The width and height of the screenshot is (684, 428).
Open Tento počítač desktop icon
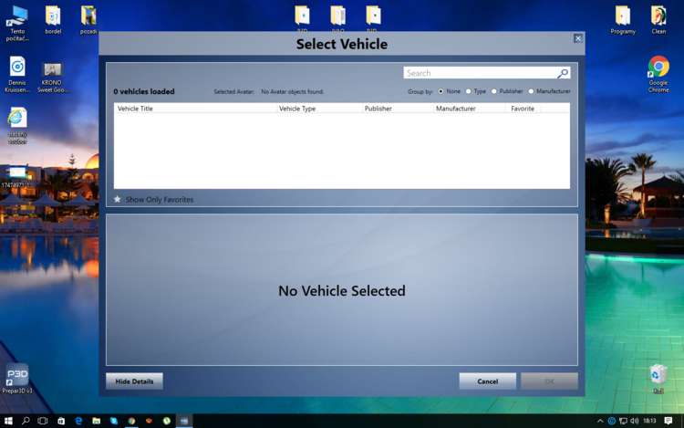pyautogui.click(x=17, y=24)
